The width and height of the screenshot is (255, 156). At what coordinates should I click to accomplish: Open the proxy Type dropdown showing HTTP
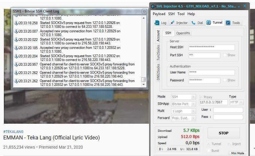pyautogui.click(x=236, y=102)
